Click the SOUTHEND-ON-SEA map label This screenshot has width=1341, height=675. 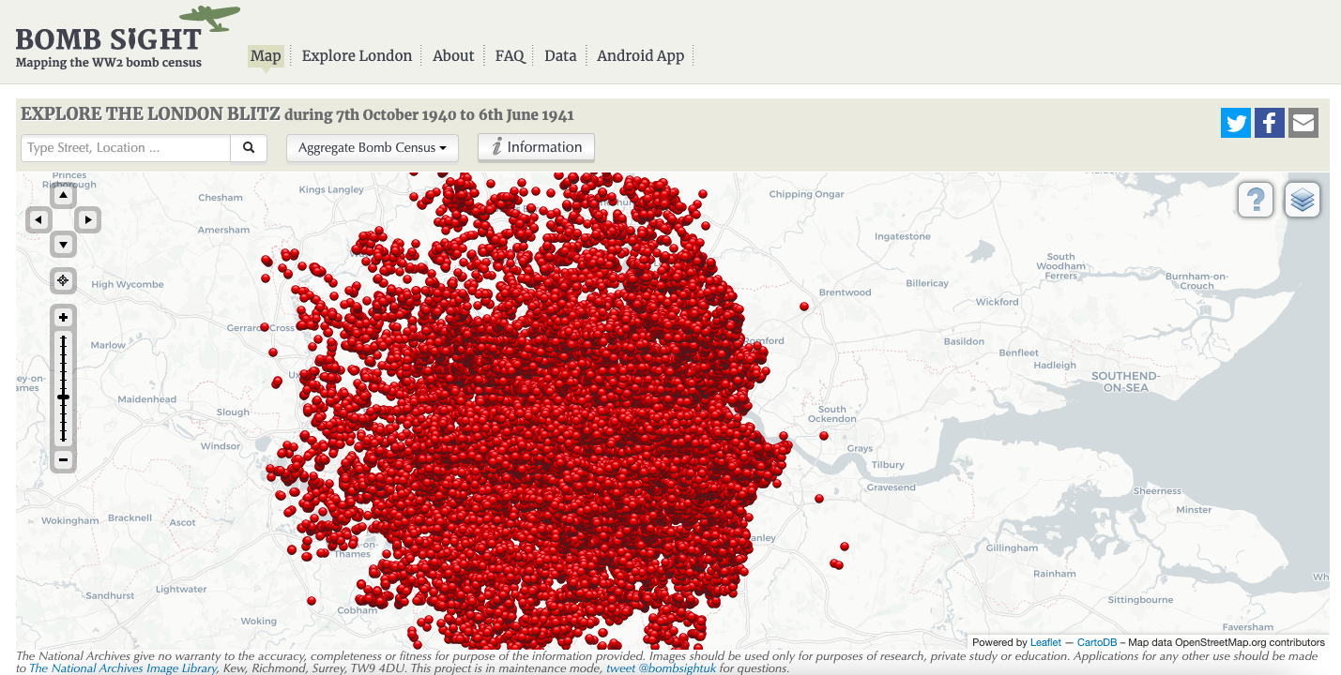1125,382
